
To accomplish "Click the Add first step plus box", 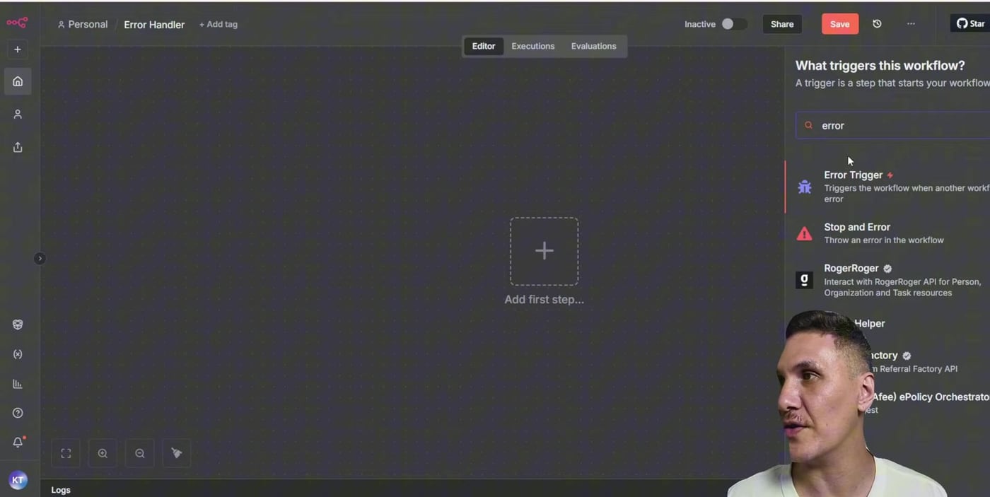I will [544, 251].
